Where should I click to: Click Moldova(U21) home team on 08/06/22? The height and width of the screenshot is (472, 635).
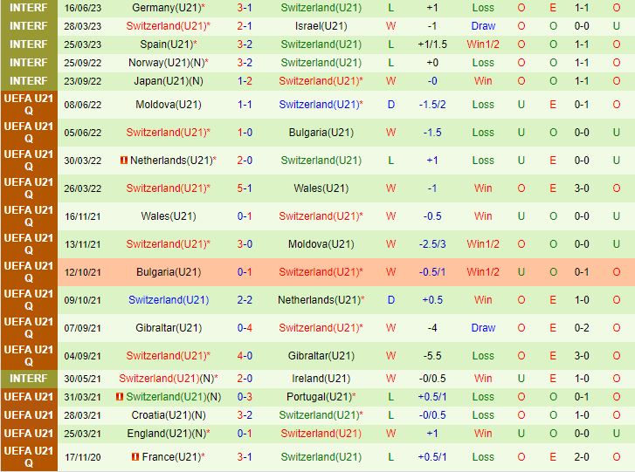(x=168, y=105)
